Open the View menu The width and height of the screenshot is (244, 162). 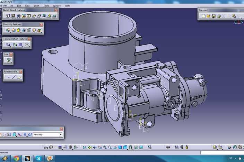click(27, 6)
